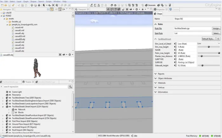Click the toolbar icon right of Generate
The image size is (222, 138).
(159, 5)
